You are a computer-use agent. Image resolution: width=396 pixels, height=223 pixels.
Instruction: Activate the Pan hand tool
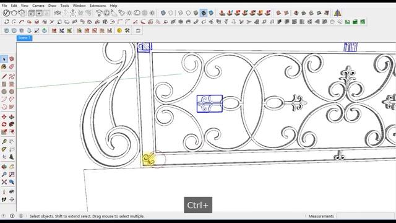[x=12, y=167]
